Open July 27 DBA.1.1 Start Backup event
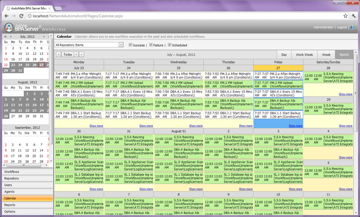360x217 pixels. click(x=278, y=115)
